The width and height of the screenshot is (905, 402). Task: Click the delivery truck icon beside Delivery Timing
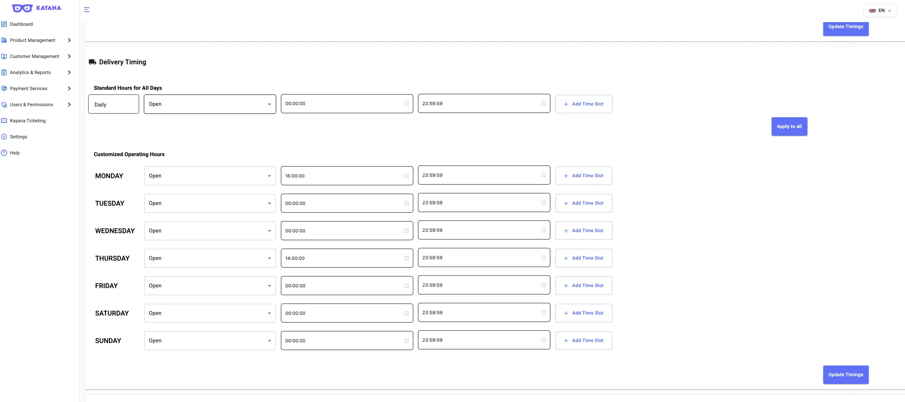[x=93, y=62]
